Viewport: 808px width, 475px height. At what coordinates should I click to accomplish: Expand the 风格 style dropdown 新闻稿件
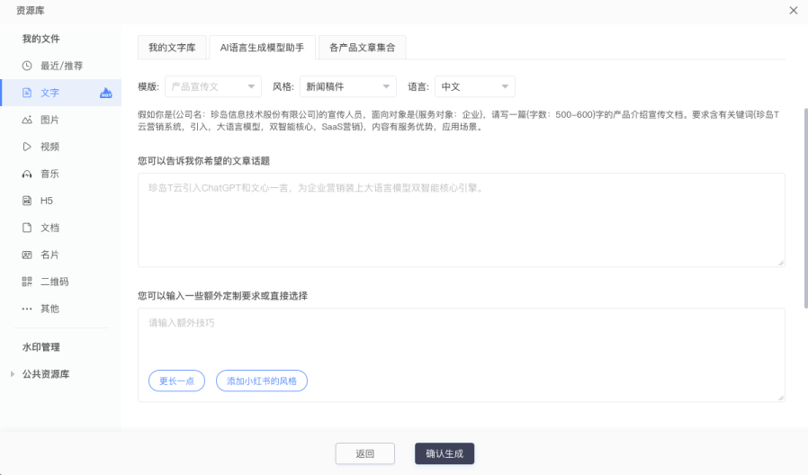click(x=347, y=86)
